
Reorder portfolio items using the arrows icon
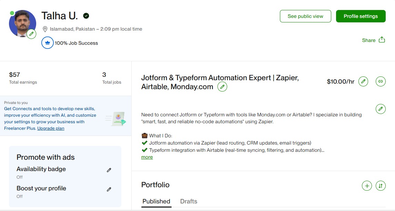(x=381, y=186)
